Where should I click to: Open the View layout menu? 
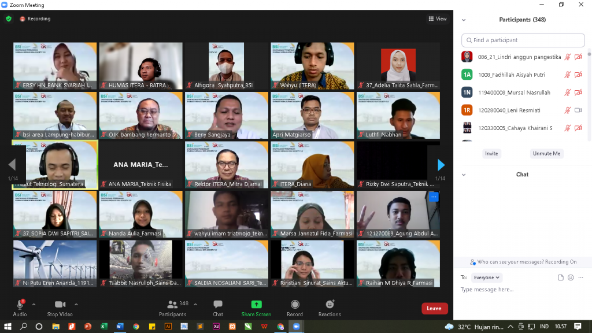pyautogui.click(x=438, y=18)
